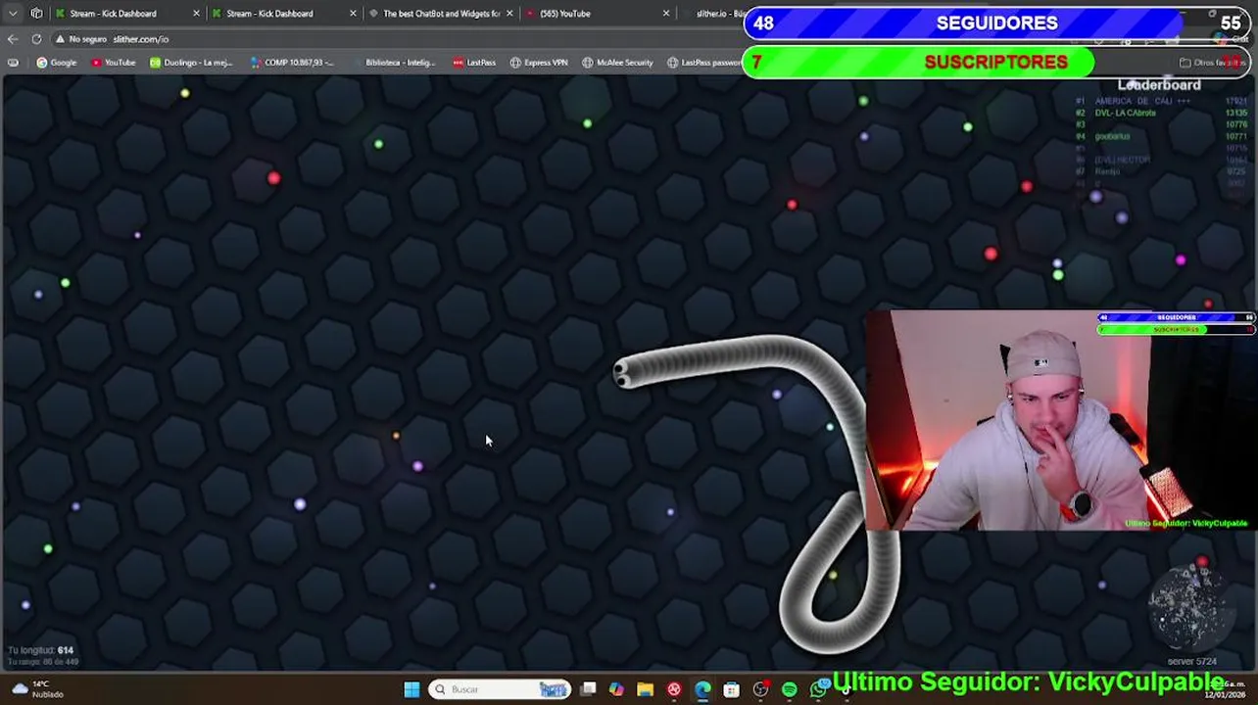Click the white snake's head
Viewport: 1258px width, 705px height.
pos(622,373)
